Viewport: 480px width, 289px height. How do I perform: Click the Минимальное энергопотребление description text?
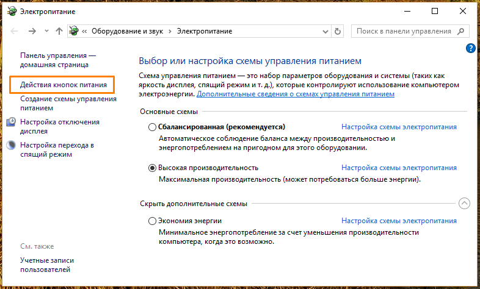(x=289, y=237)
